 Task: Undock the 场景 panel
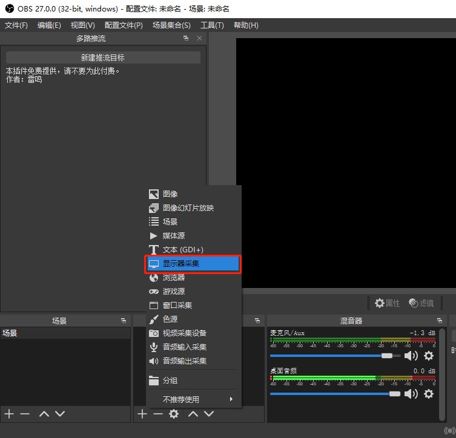point(124,321)
